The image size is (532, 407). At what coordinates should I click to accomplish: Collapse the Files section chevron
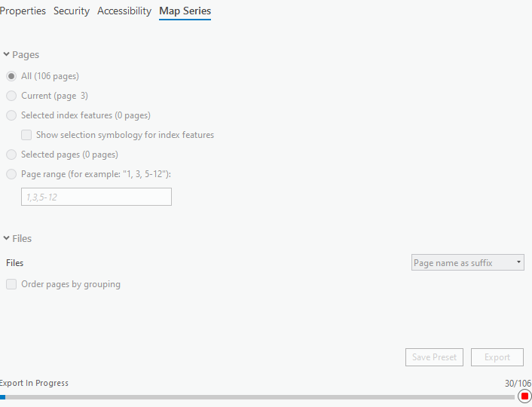point(7,239)
